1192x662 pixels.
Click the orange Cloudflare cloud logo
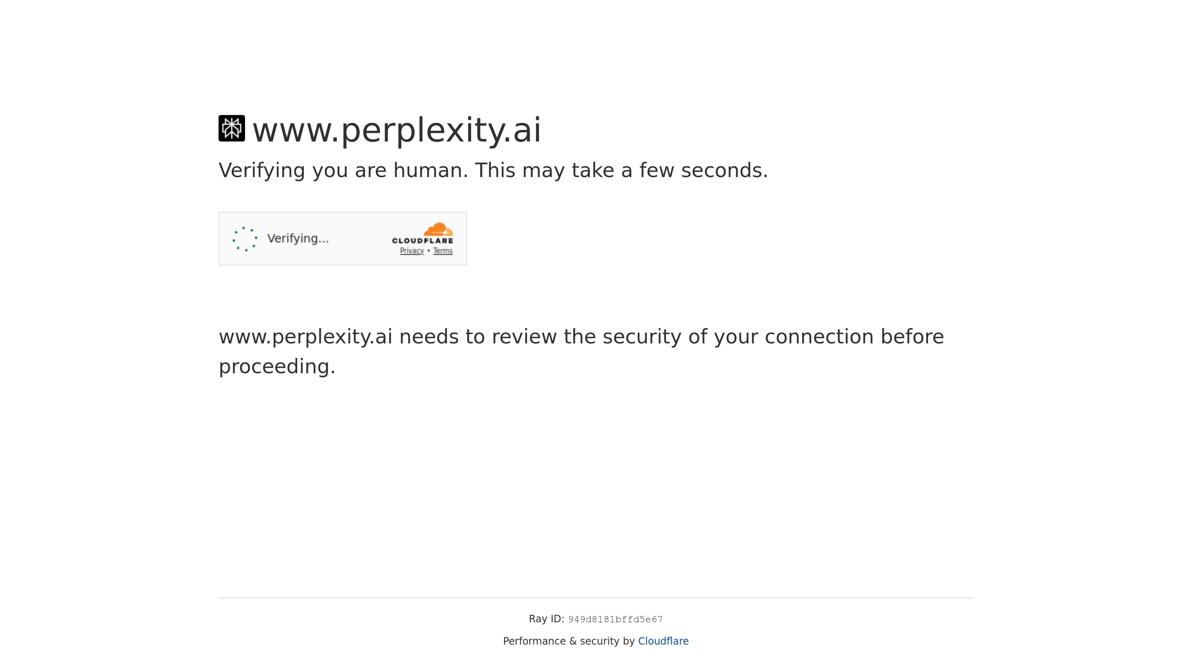pyautogui.click(x=438, y=230)
